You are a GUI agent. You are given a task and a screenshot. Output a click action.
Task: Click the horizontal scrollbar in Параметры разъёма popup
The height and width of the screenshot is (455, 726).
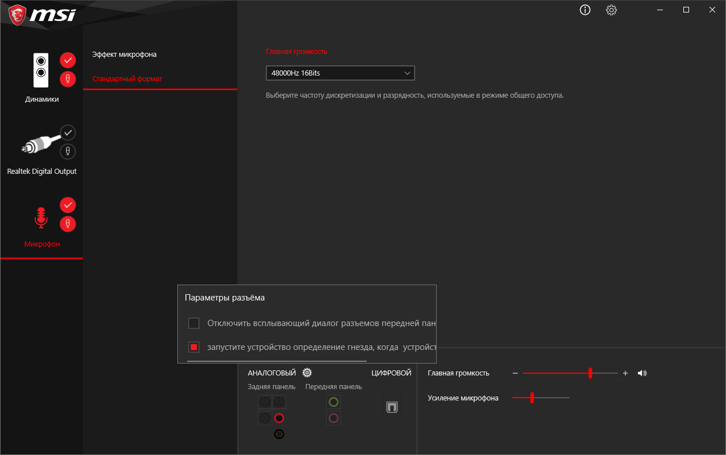pyautogui.click(x=277, y=361)
